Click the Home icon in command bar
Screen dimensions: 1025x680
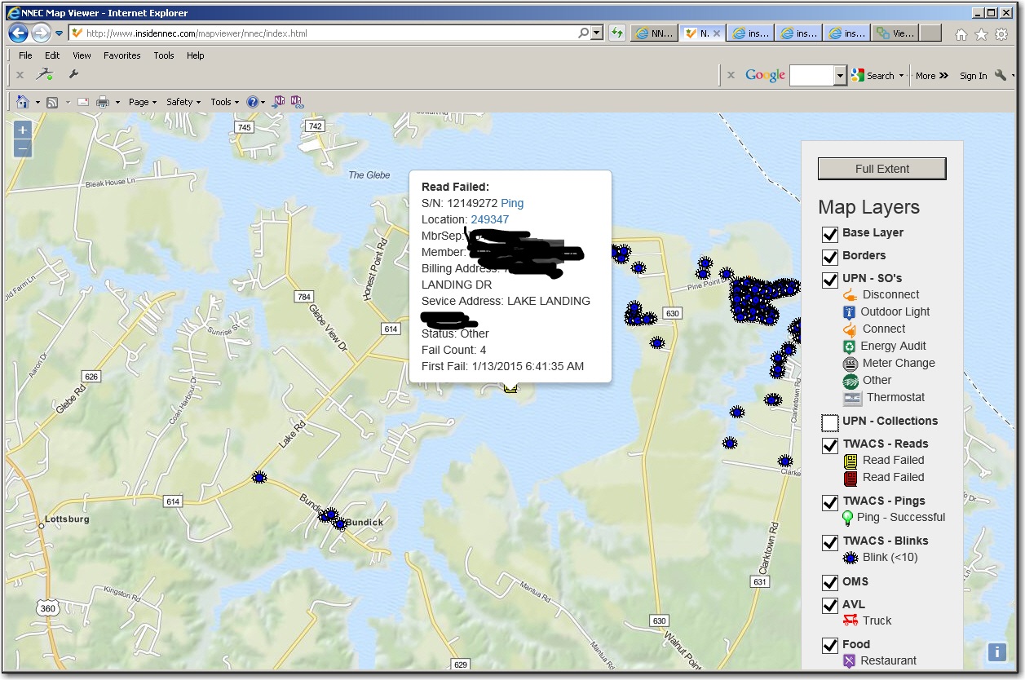[x=23, y=102]
